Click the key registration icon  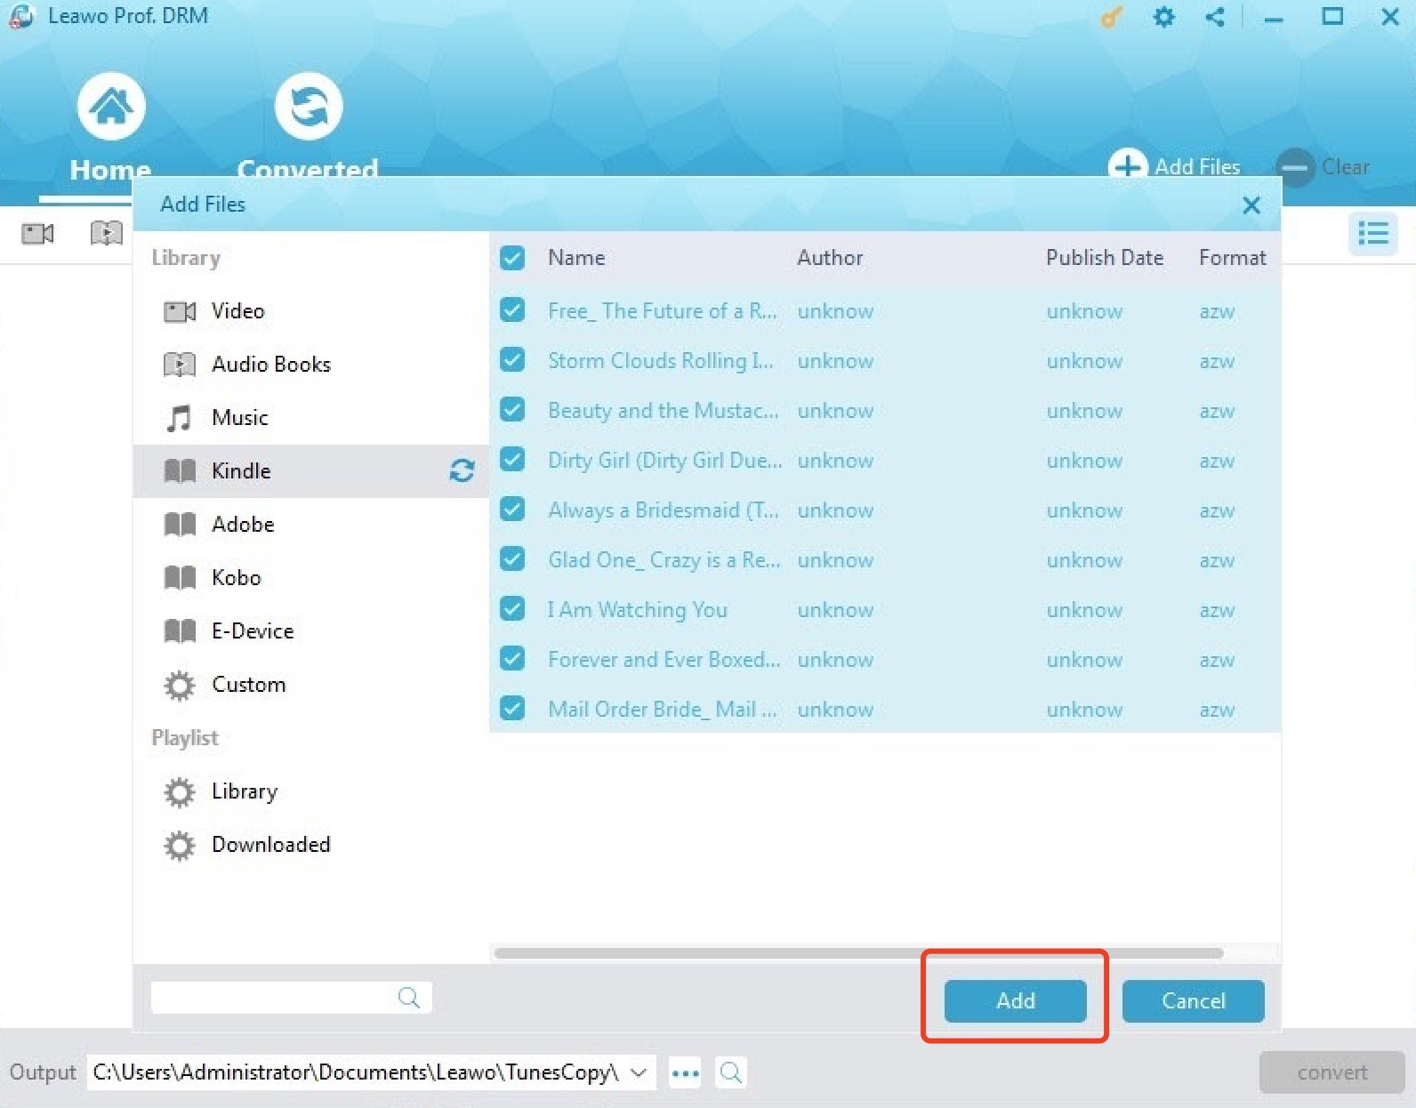1111,17
